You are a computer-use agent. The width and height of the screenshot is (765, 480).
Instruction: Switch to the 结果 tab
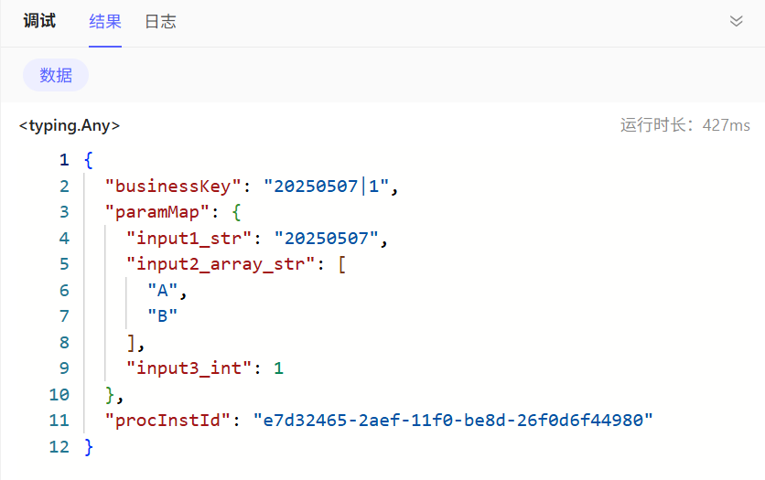[x=105, y=21]
